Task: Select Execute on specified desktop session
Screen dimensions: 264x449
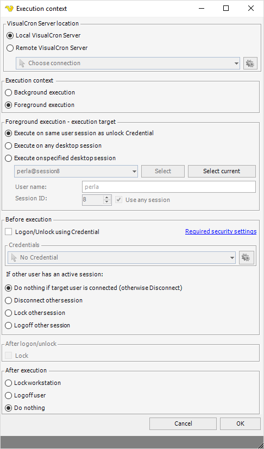Action: (x=60, y=158)
